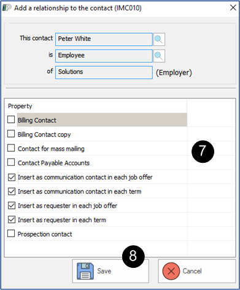The width and height of the screenshot is (240, 290).
Task: Check the Billing Contact copy property
Action: click(11, 134)
